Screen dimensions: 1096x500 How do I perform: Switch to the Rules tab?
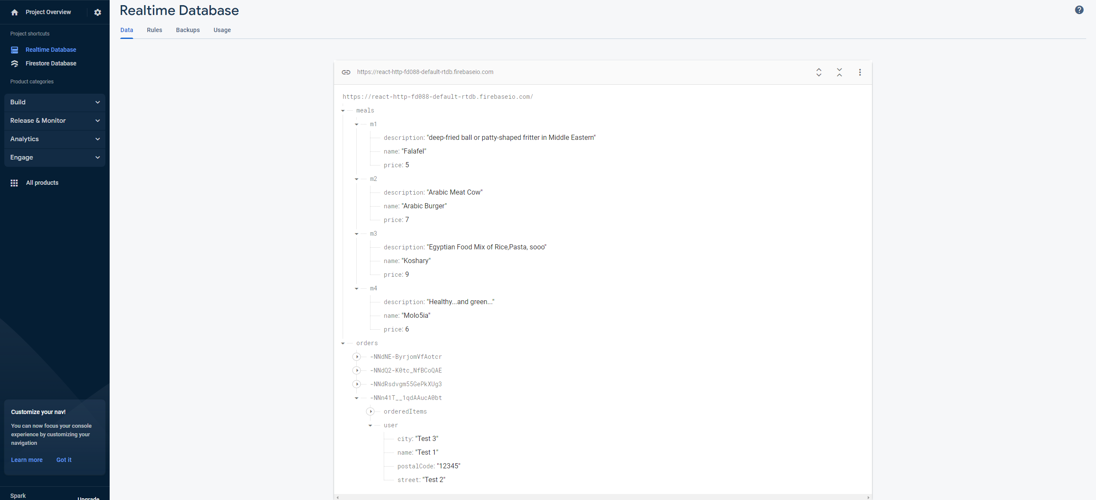pos(154,30)
